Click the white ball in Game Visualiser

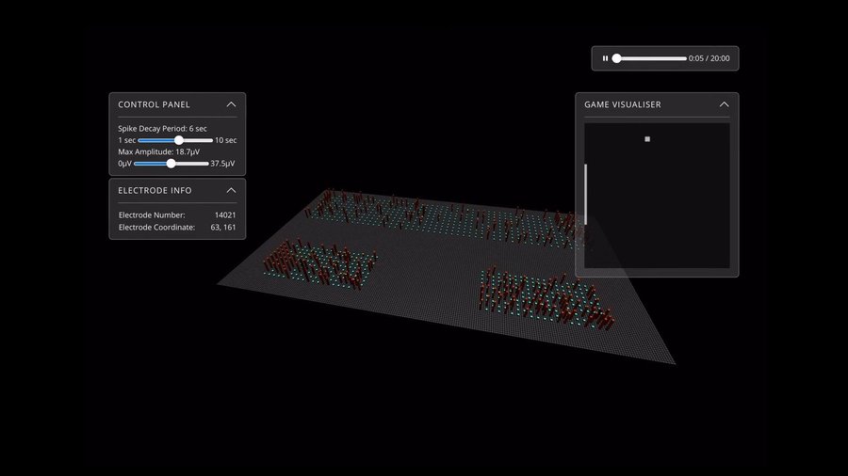point(647,139)
